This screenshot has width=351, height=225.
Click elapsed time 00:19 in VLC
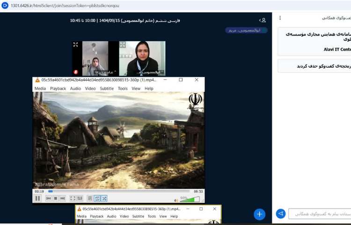[39, 191]
